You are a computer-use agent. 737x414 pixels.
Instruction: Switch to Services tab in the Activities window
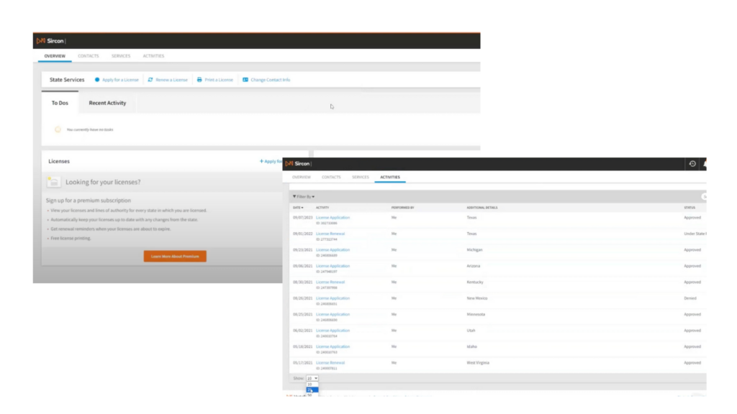(x=361, y=178)
